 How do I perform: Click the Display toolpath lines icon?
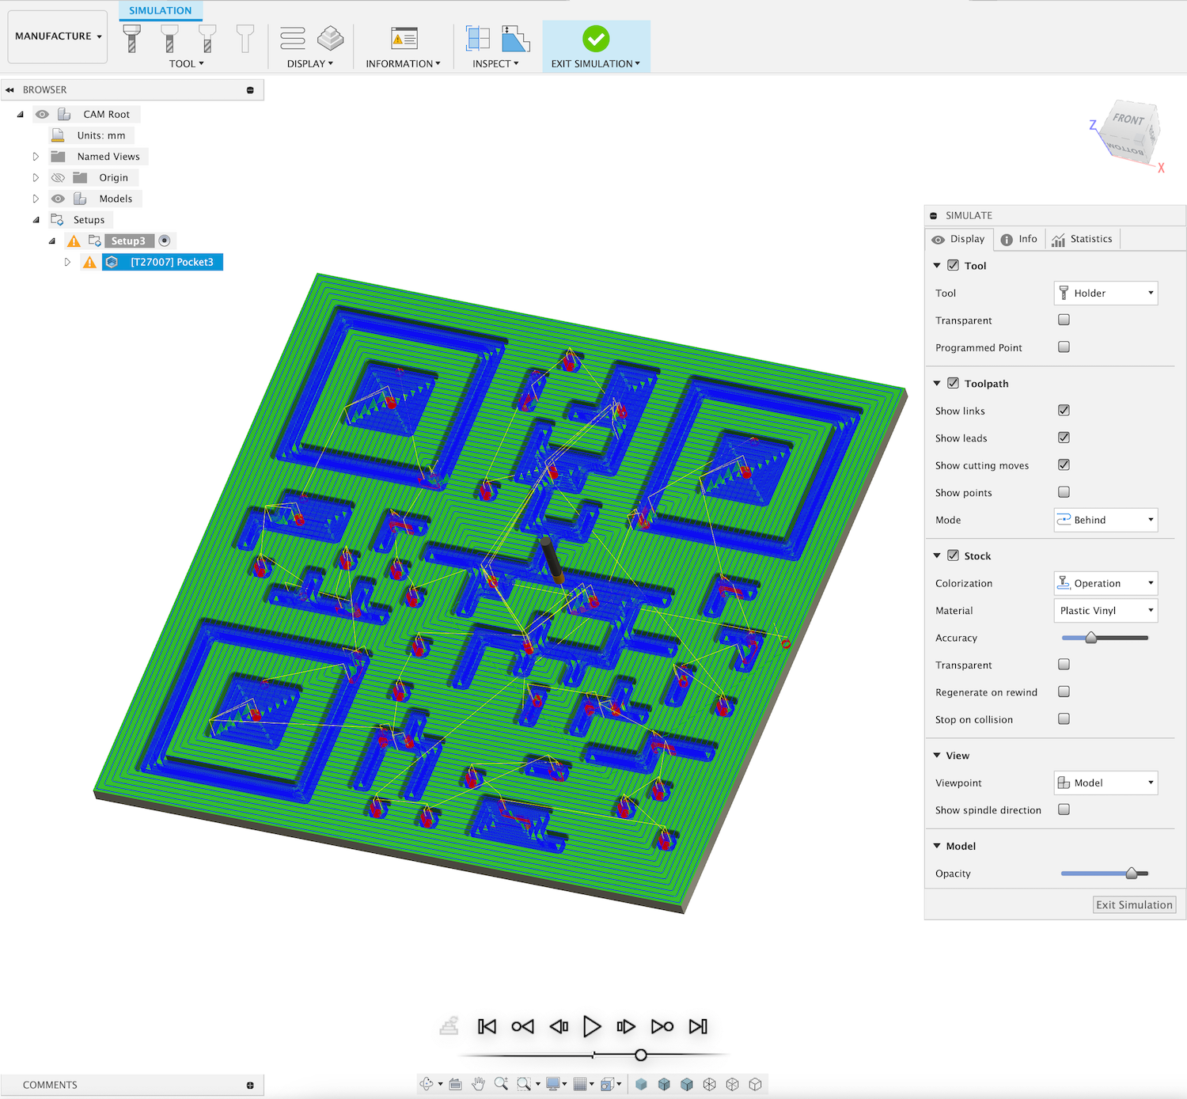point(293,38)
